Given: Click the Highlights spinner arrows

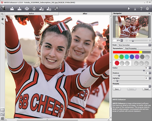Looking at the screenshot, I should point(150,78).
